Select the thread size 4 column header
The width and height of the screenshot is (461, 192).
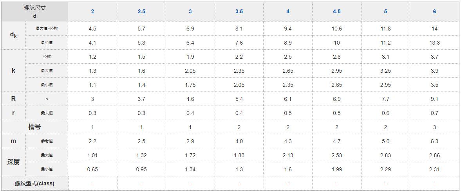tap(288, 12)
